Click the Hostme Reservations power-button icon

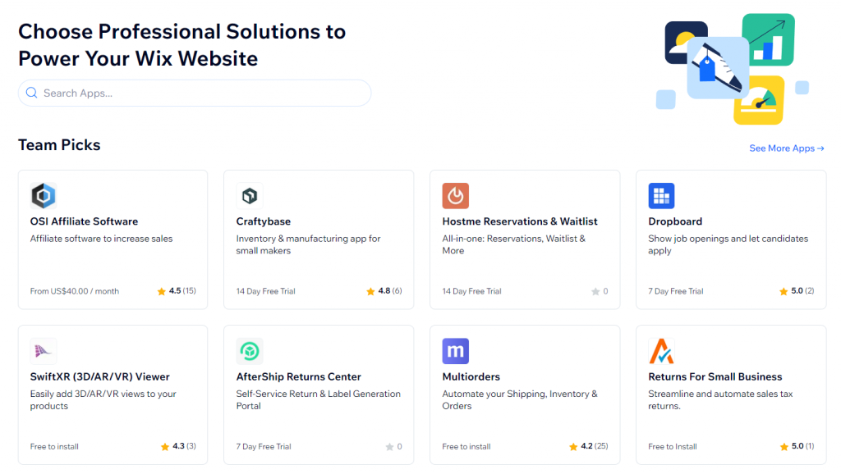[x=455, y=195]
